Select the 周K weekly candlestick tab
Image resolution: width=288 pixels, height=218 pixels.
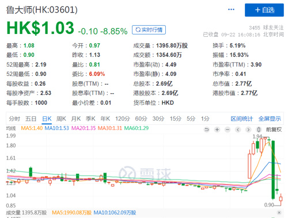click(61, 118)
